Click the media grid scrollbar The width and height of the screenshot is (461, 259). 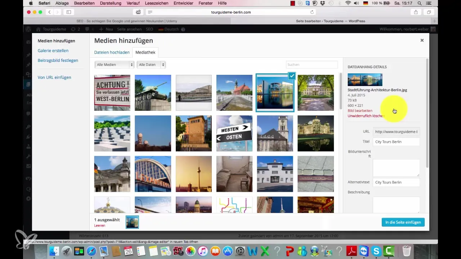coord(341,91)
